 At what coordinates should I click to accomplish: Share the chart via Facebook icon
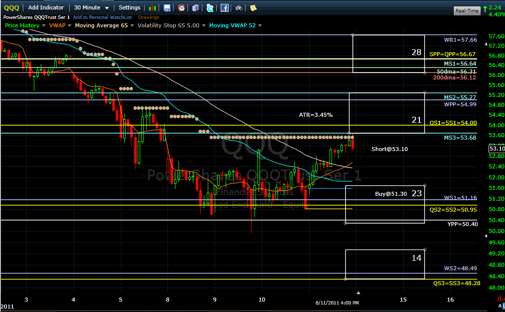[x=225, y=8]
